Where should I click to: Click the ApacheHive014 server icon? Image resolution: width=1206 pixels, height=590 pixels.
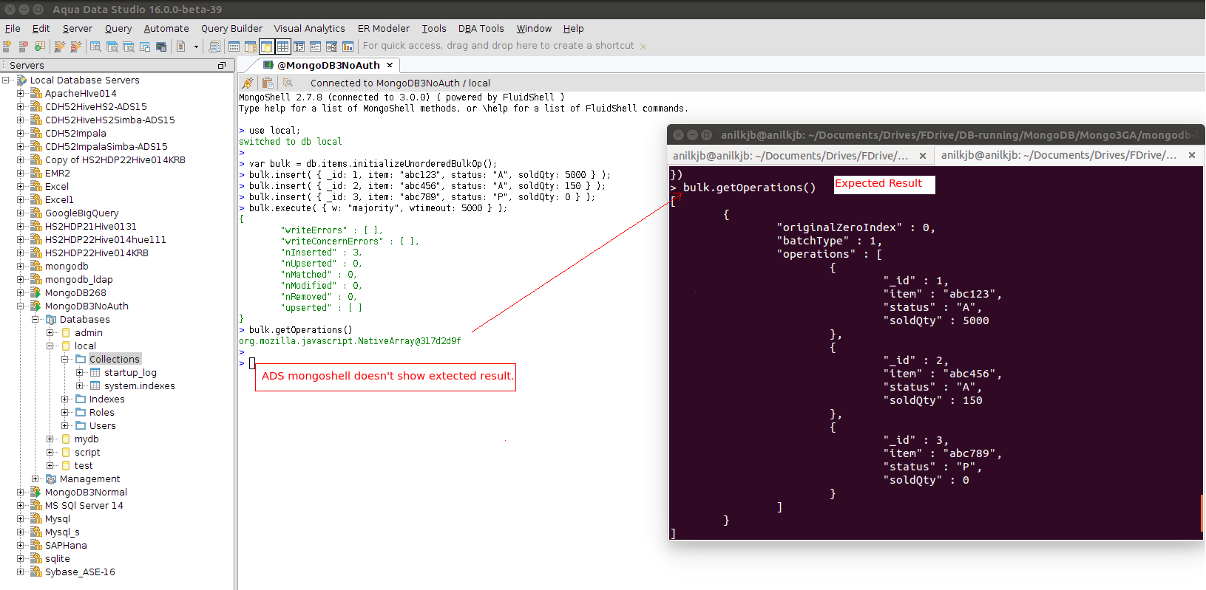(x=35, y=94)
